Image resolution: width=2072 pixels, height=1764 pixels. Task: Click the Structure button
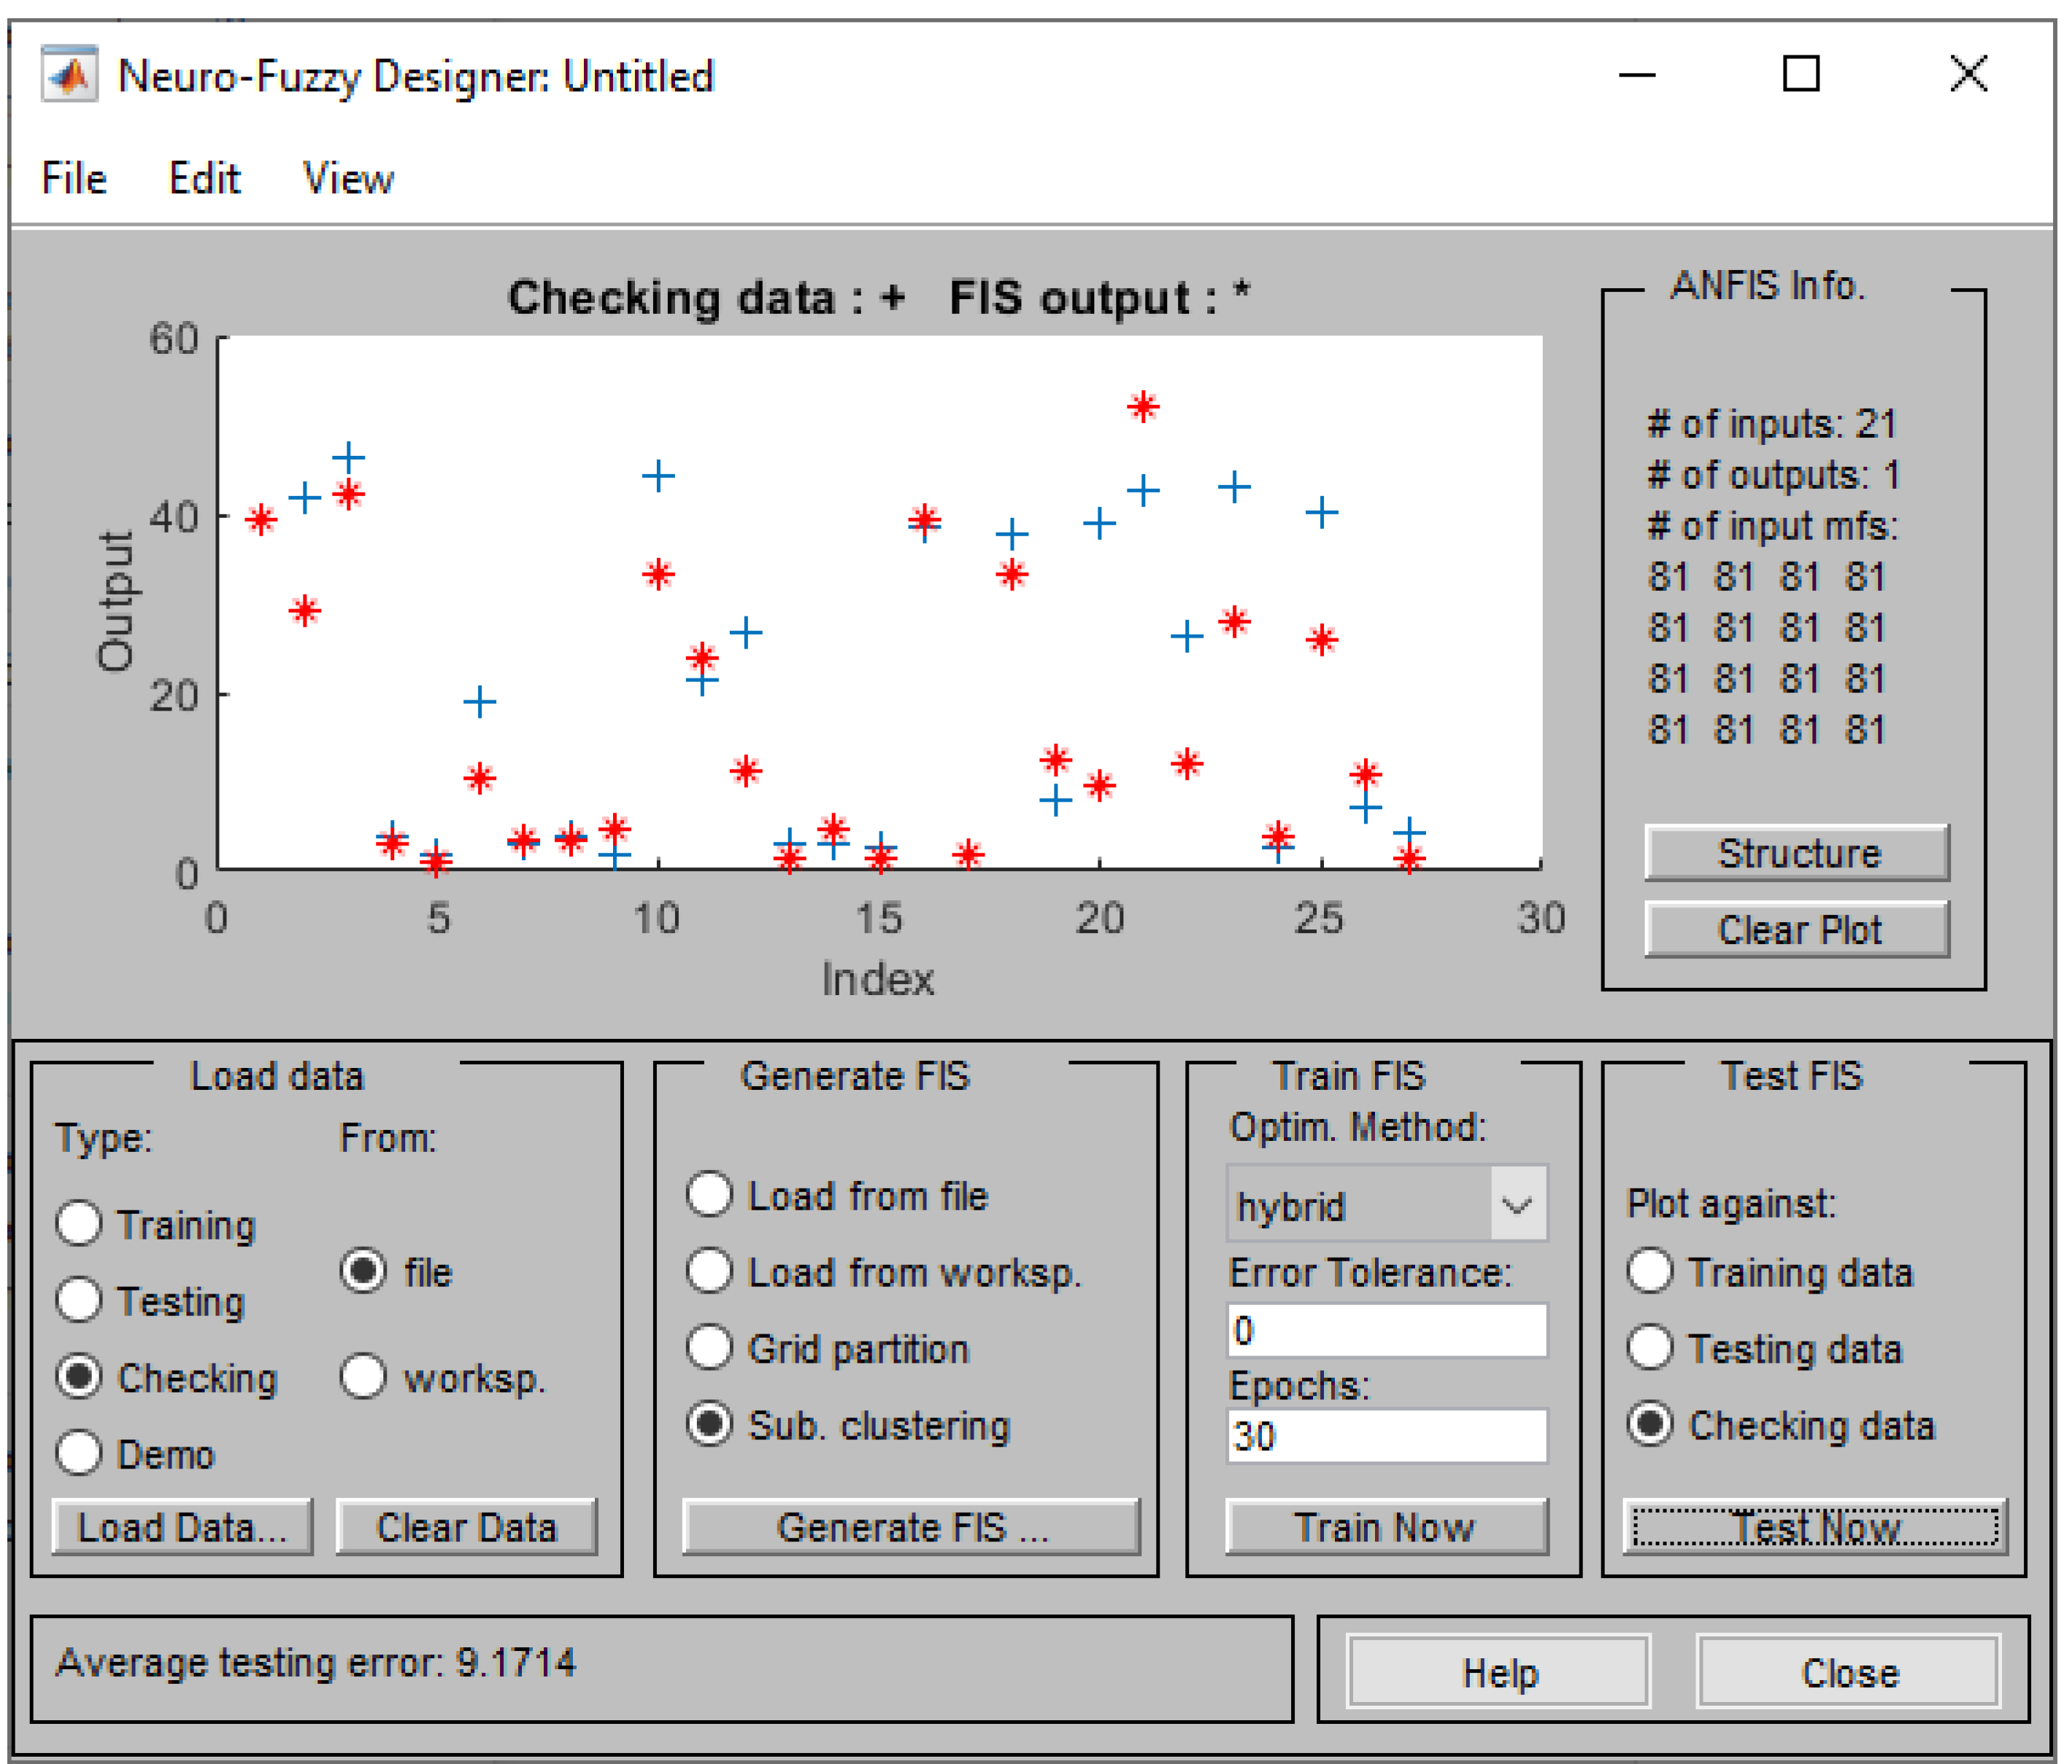tap(1797, 853)
